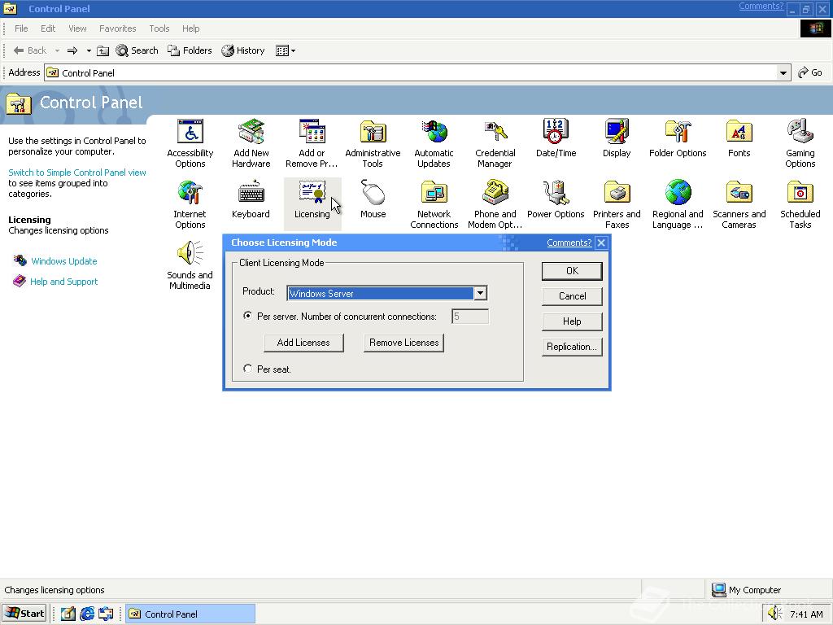The width and height of the screenshot is (833, 625).
Task: Follow Switch to Simple Control Panel view link
Action: 77,173
